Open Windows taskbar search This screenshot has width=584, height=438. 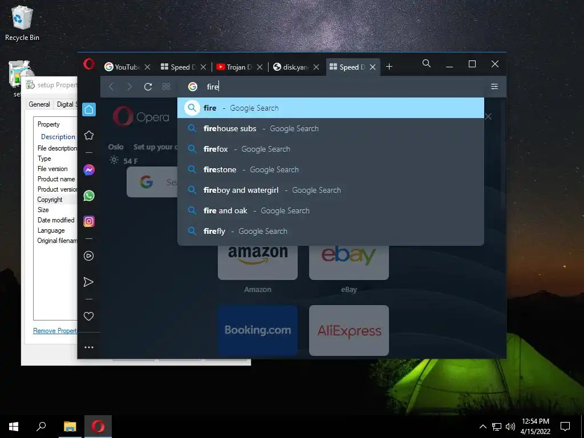[41, 427]
